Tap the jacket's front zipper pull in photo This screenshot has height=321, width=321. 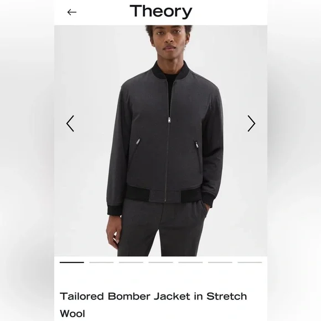pos(169,120)
